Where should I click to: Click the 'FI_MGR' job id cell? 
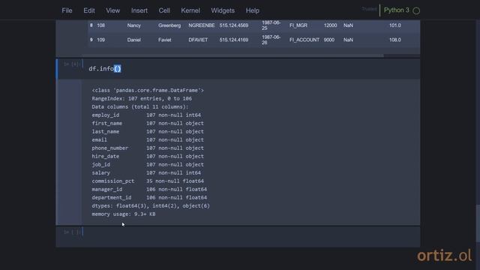[x=298, y=25]
